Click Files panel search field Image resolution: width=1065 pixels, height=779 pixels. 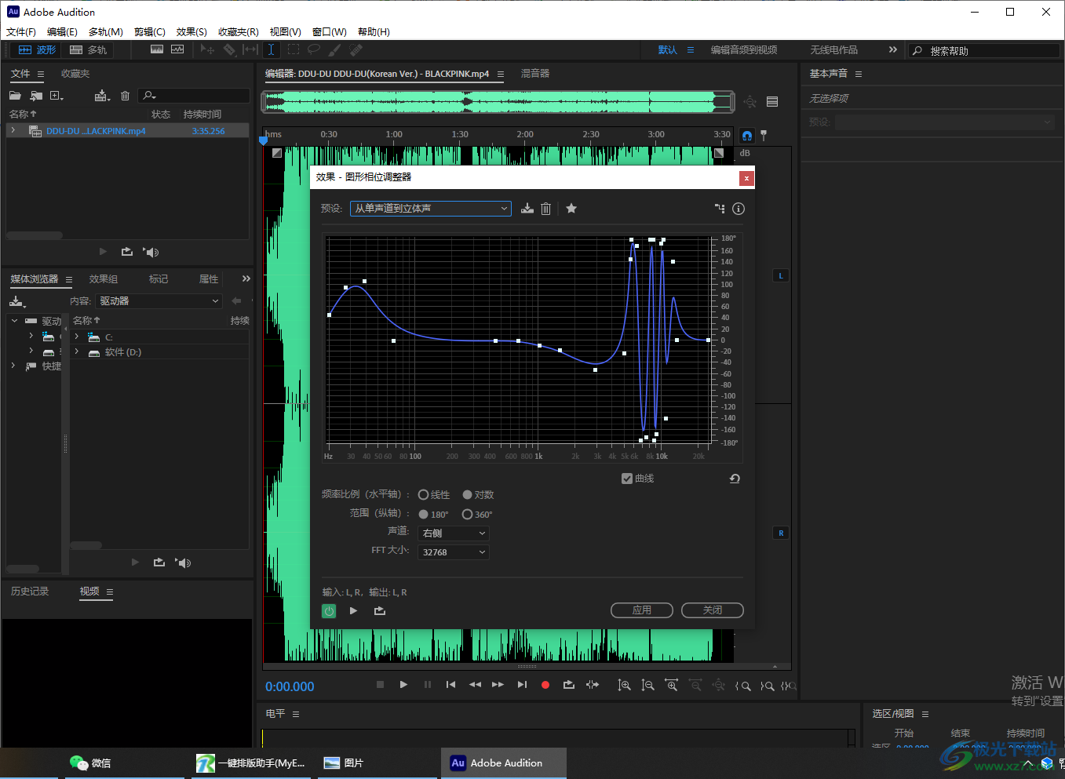pos(194,96)
